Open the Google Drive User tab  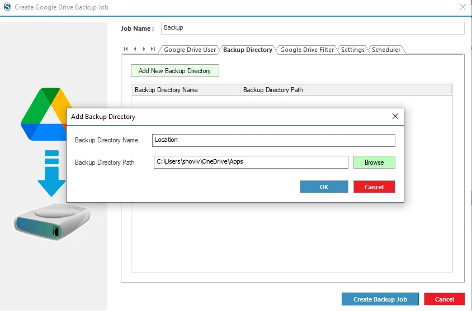(x=190, y=50)
